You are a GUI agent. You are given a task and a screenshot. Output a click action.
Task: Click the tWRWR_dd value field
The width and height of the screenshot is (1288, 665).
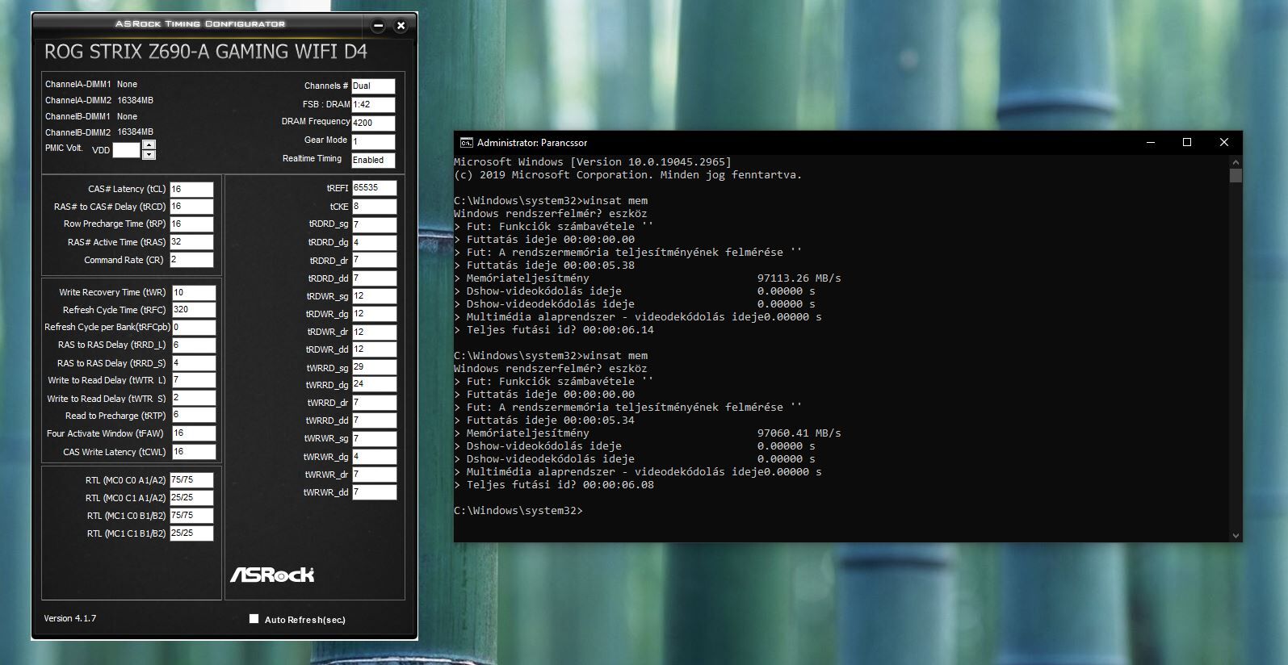(374, 492)
